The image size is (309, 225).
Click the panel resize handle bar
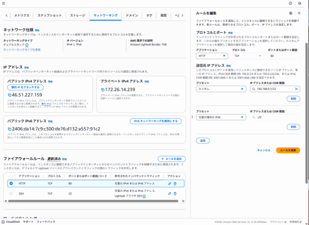pyautogui.click(x=192, y=117)
